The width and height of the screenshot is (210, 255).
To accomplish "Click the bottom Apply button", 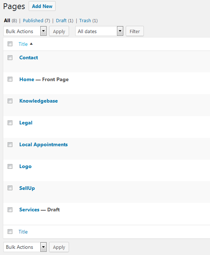I will pyautogui.click(x=59, y=247).
